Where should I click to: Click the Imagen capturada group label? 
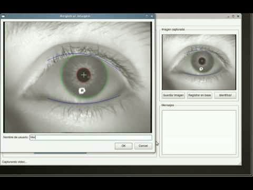tap(173, 30)
